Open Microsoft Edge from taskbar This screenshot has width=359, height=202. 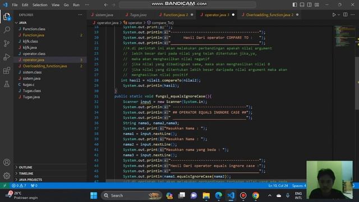click(218, 196)
